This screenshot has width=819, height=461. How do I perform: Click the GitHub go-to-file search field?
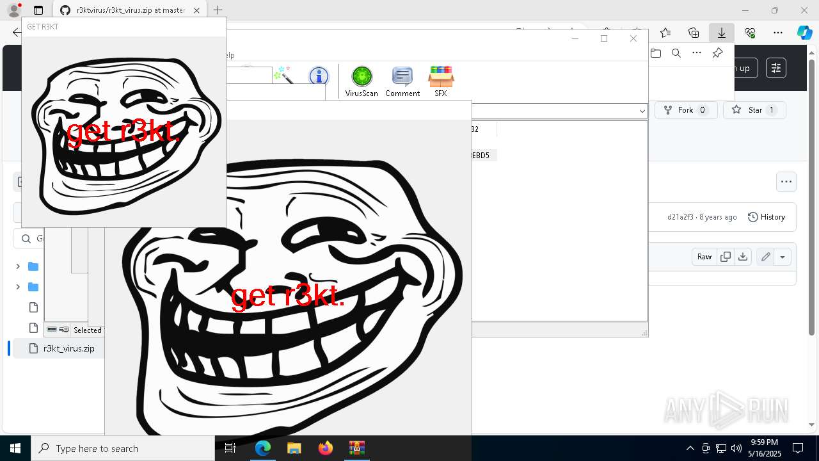click(x=29, y=238)
